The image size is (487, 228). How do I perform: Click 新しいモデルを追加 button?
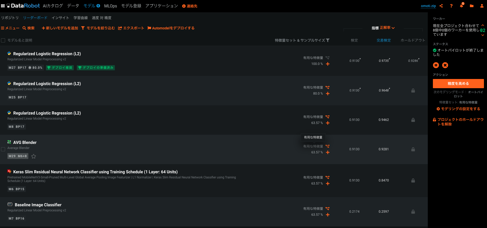[60, 28]
